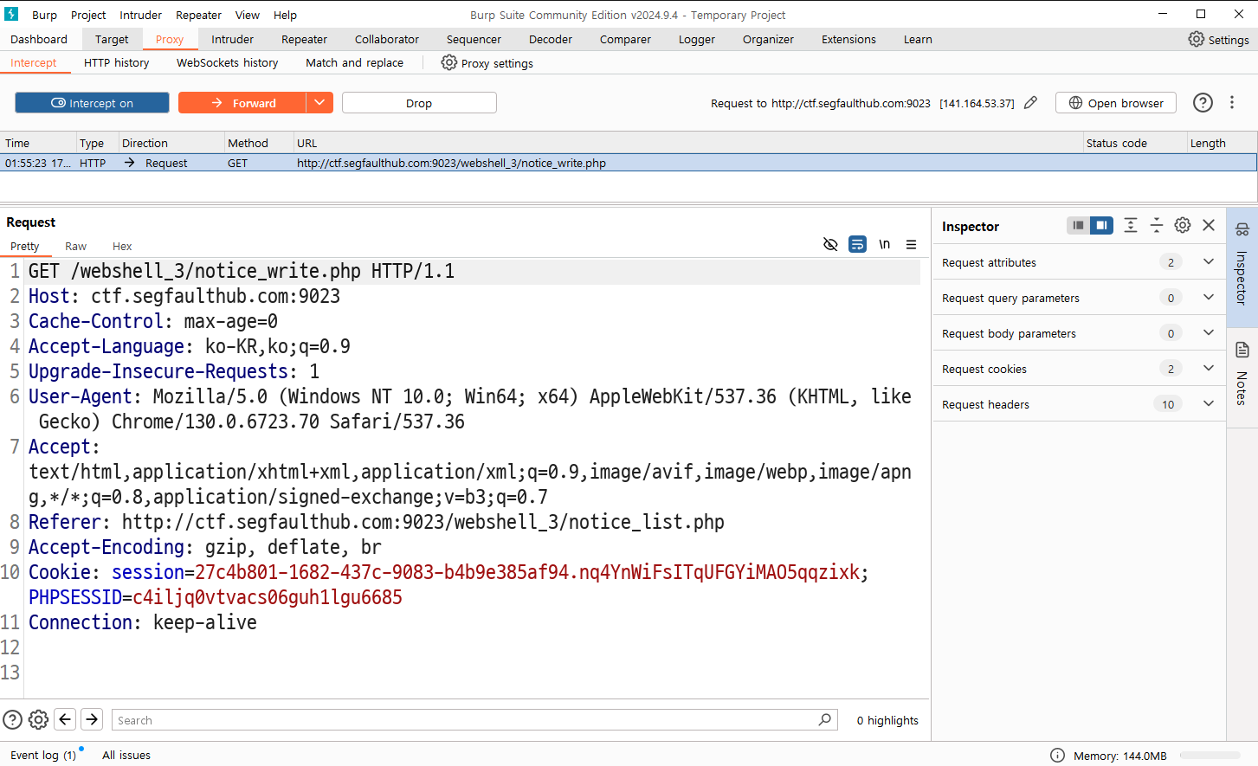This screenshot has width=1258, height=766.
Task: Click the Burp Suite logo icon
Action: 11,14
